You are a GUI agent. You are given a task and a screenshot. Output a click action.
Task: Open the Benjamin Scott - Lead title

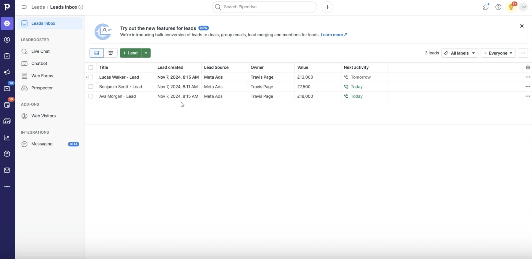121,87
